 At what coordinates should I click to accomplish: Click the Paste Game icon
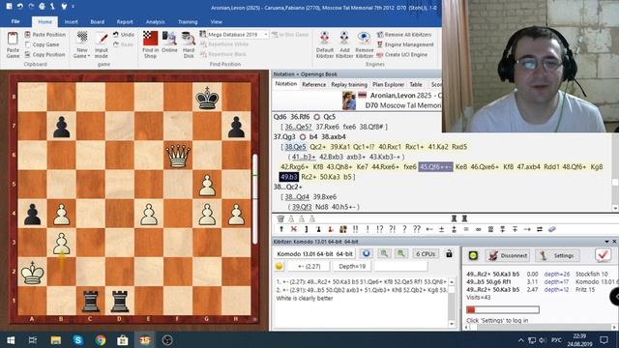coord(13,39)
